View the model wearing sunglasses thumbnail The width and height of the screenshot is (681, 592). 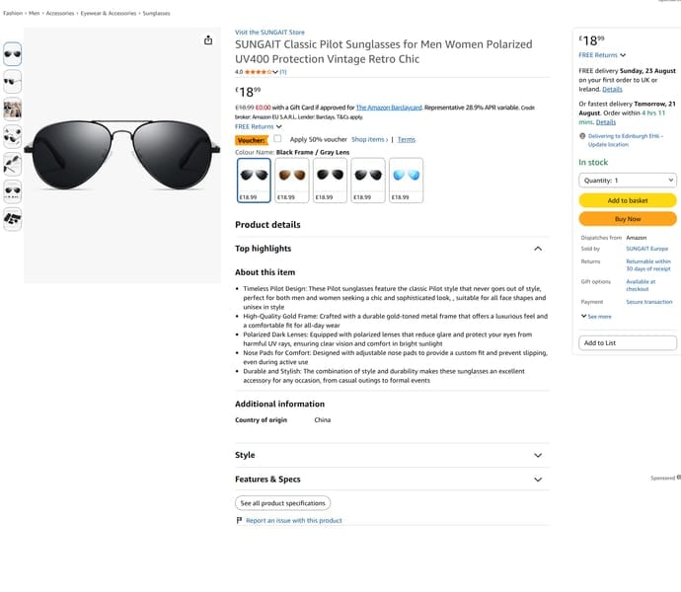click(13, 109)
